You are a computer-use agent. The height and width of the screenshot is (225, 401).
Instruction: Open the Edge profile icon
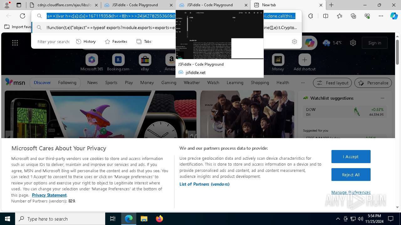[8, 5]
